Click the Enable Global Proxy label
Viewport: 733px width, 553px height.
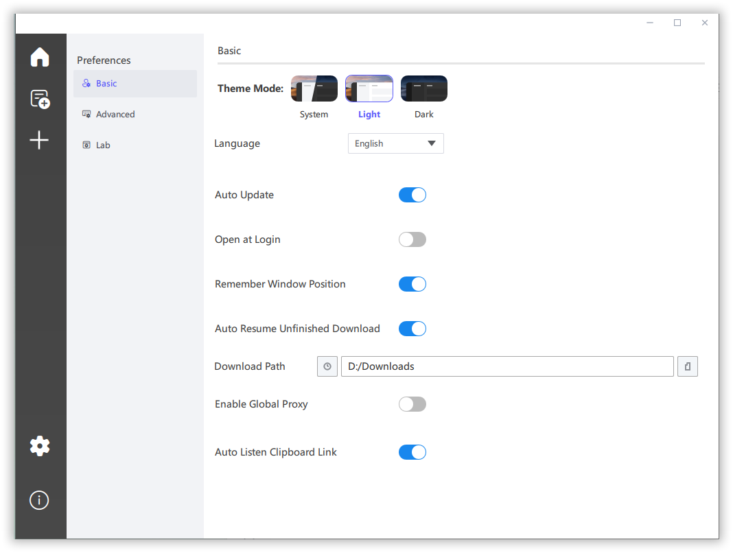coord(261,404)
